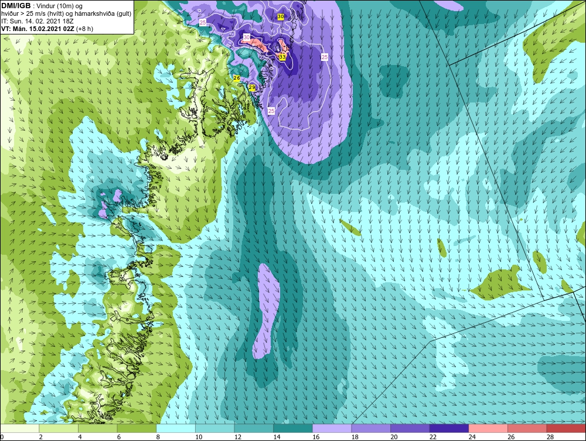Click the legend scale value '14'
586x441 pixels.
[x=277, y=437]
